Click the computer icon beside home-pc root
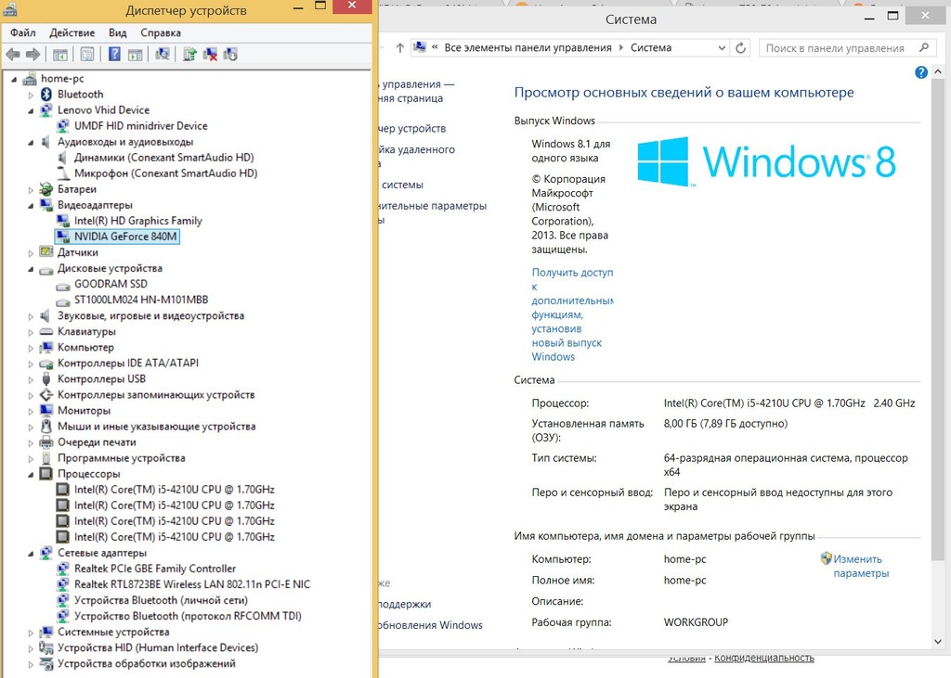The height and width of the screenshot is (678, 951). coord(29,78)
